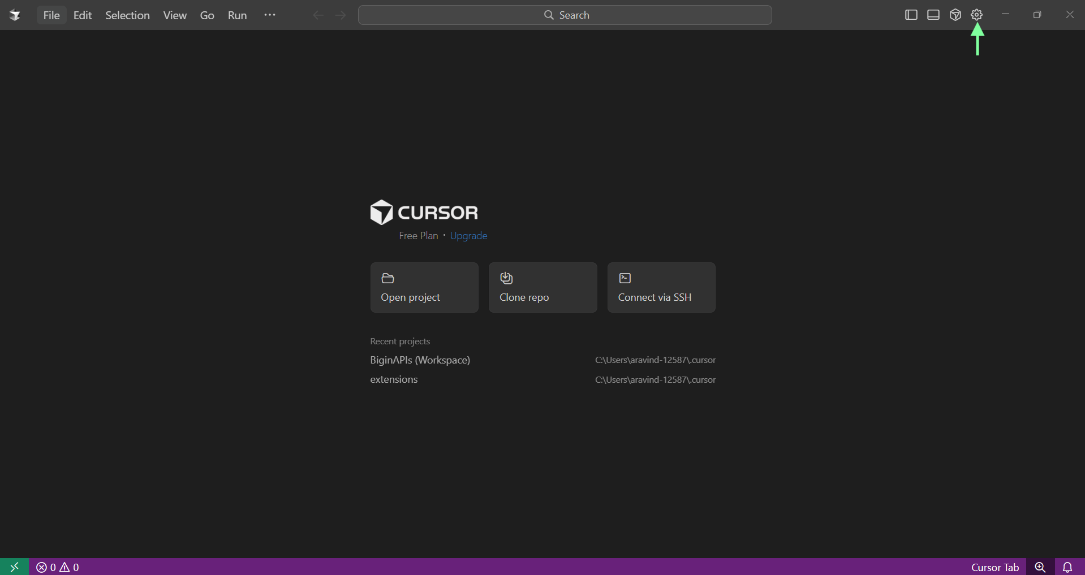Screen dimensions: 1085x575
Task: Show errors and warnings in status bar
Action: coord(58,567)
